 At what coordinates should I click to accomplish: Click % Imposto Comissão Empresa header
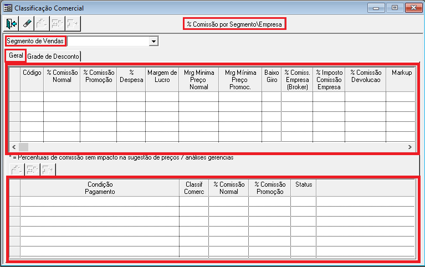[x=329, y=80]
